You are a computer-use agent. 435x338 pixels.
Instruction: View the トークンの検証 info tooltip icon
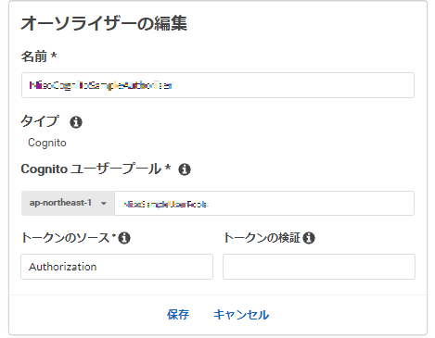(x=309, y=238)
